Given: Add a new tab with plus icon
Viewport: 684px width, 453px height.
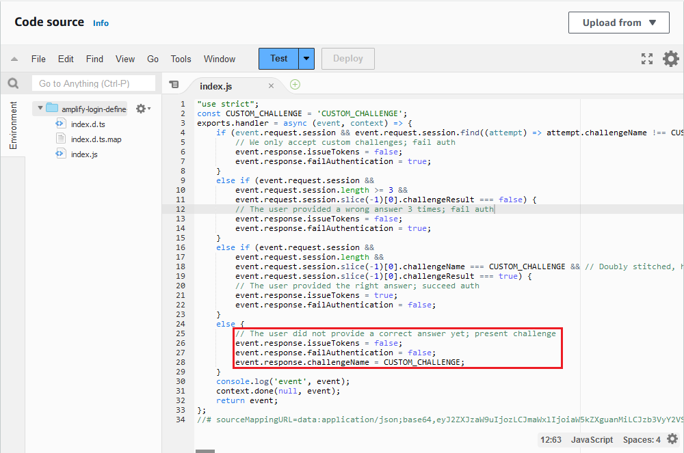Looking at the screenshot, I should pyautogui.click(x=295, y=85).
